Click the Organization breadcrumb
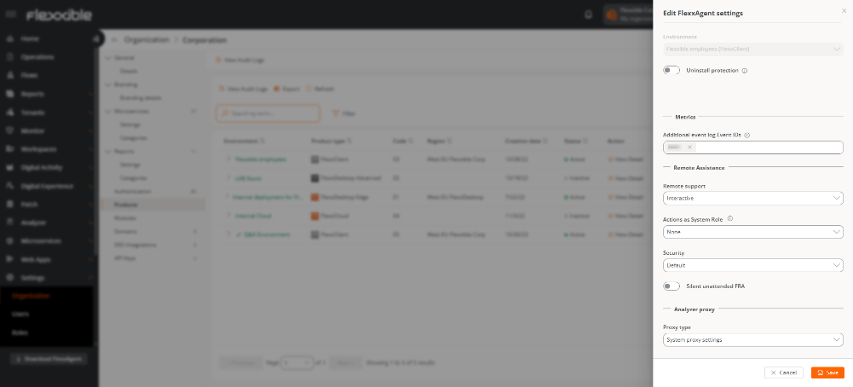The height and width of the screenshot is (387, 853). click(x=147, y=40)
